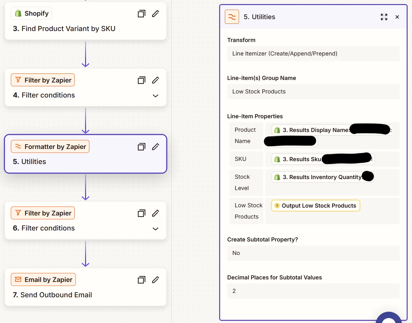Select the Results Display Name pill

(332, 130)
